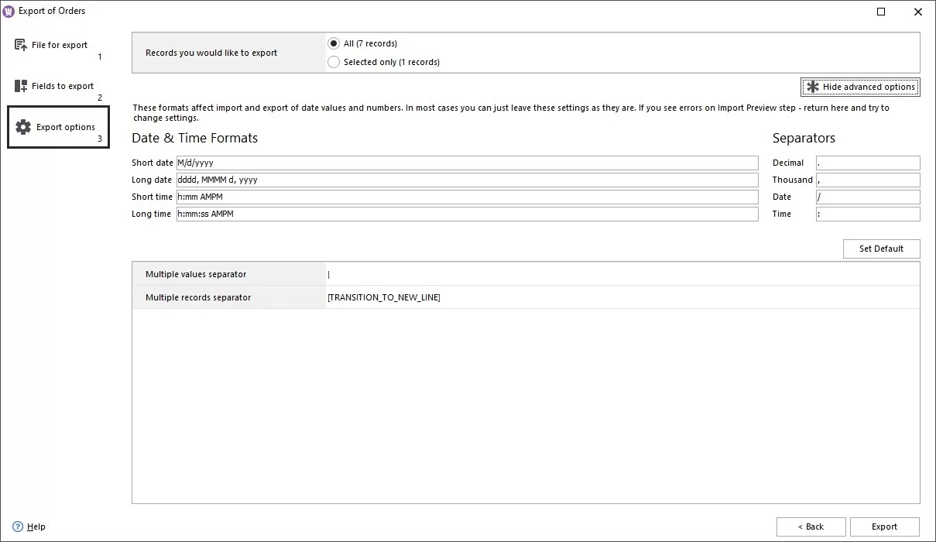The height and width of the screenshot is (542, 936).
Task: Click the Set Default button
Action: tap(881, 249)
